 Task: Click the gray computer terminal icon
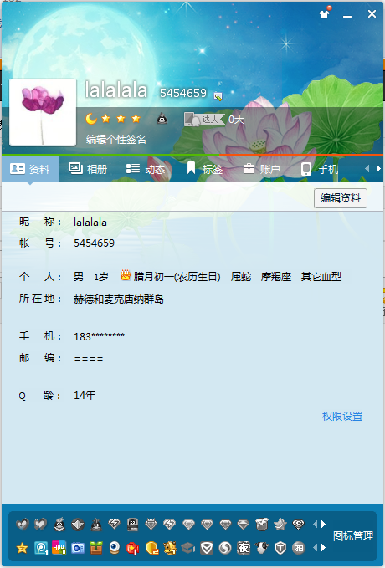(x=133, y=525)
